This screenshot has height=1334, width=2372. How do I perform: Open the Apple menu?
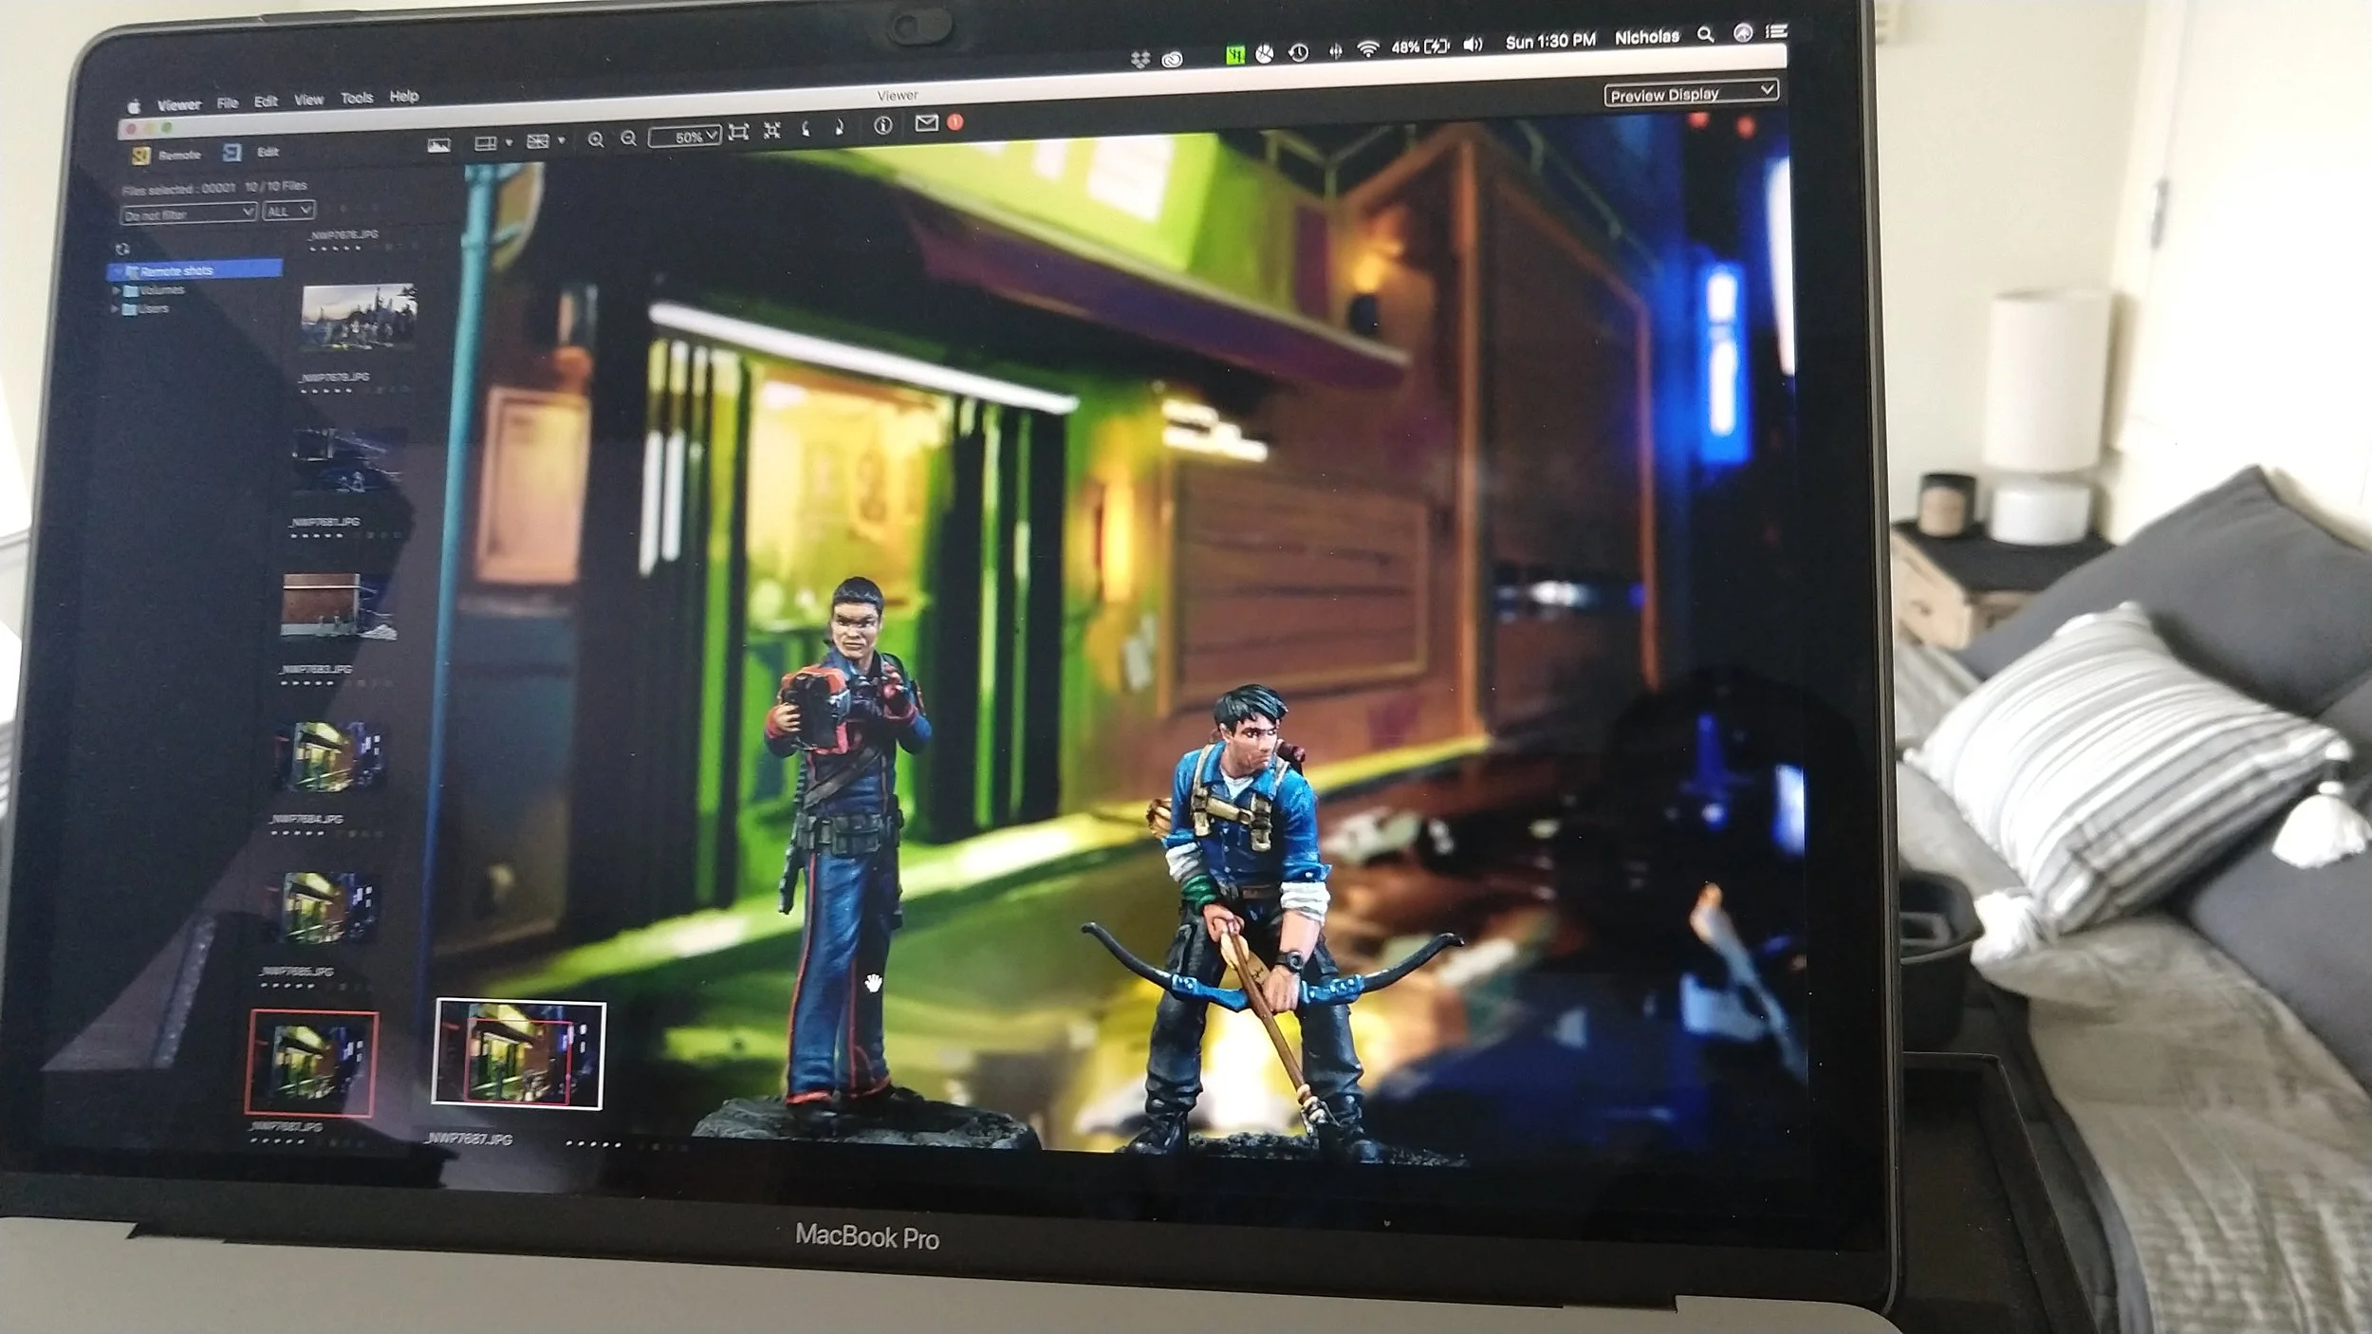[135, 106]
